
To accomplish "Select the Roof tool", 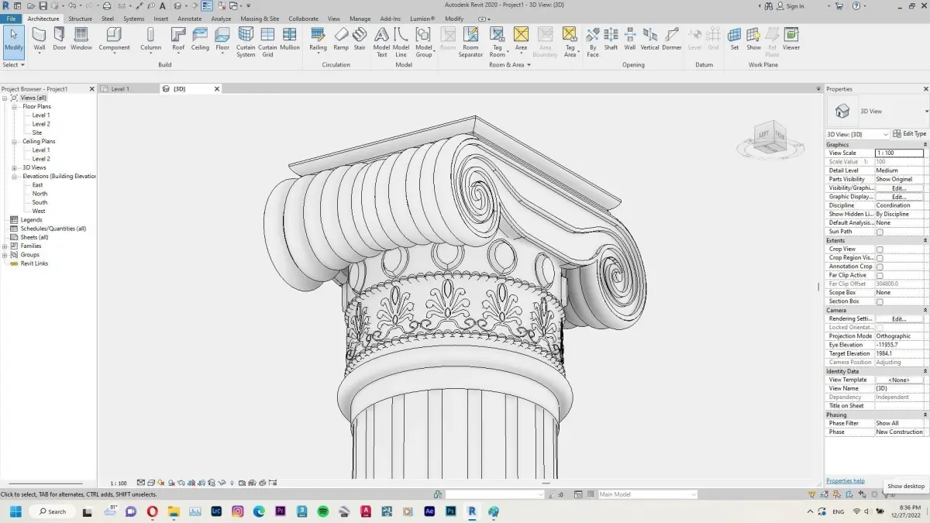I will tap(178, 40).
